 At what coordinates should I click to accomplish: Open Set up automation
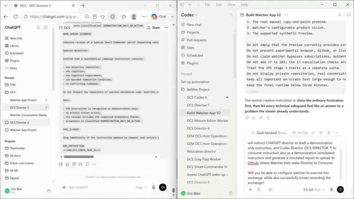click(x=195, y=82)
